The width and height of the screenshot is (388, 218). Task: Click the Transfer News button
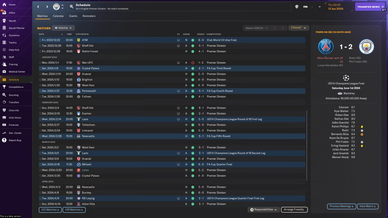click(x=370, y=7)
